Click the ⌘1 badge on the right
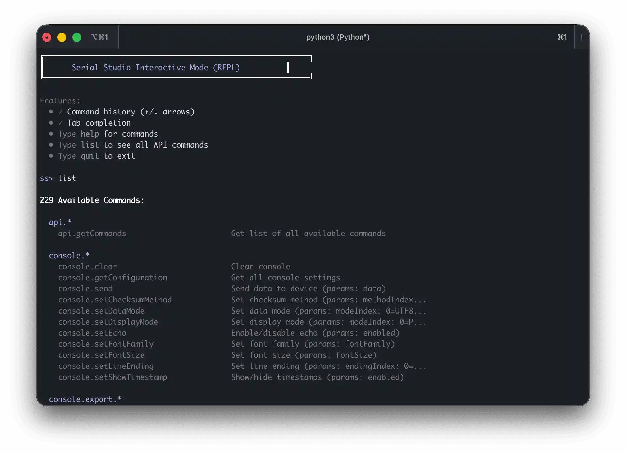The width and height of the screenshot is (626, 454). (x=562, y=37)
